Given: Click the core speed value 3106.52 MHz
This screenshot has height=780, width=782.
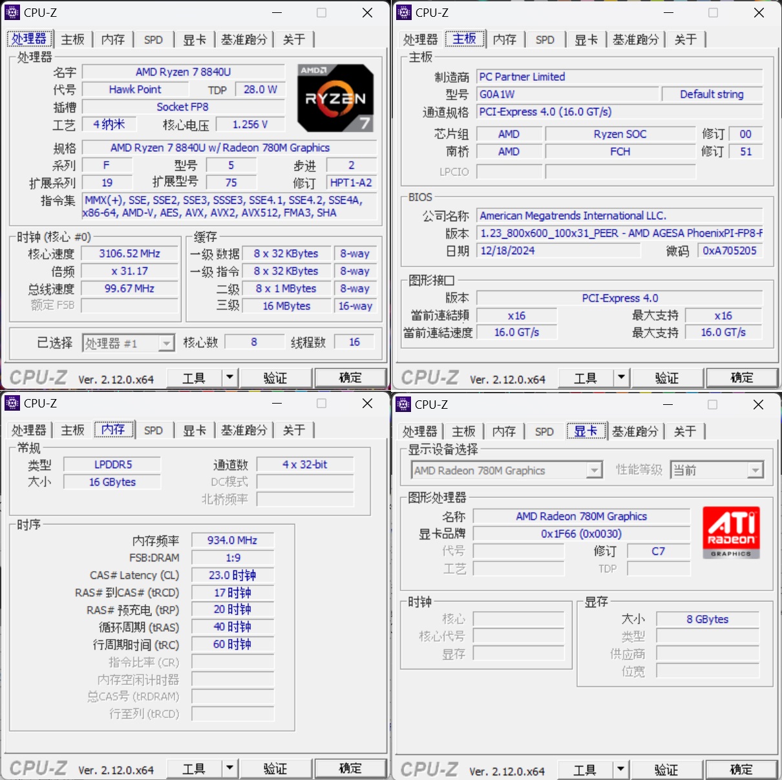Looking at the screenshot, I should 129,254.
